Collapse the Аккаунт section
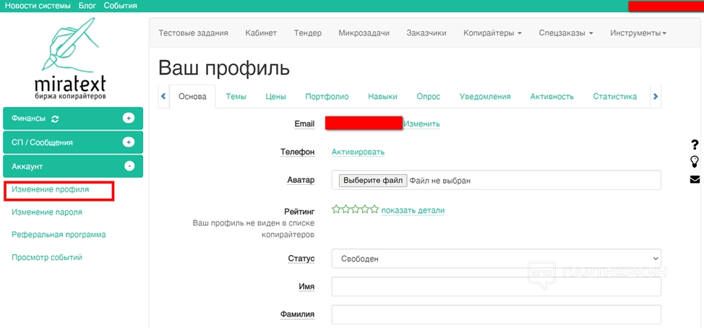 point(129,166)
